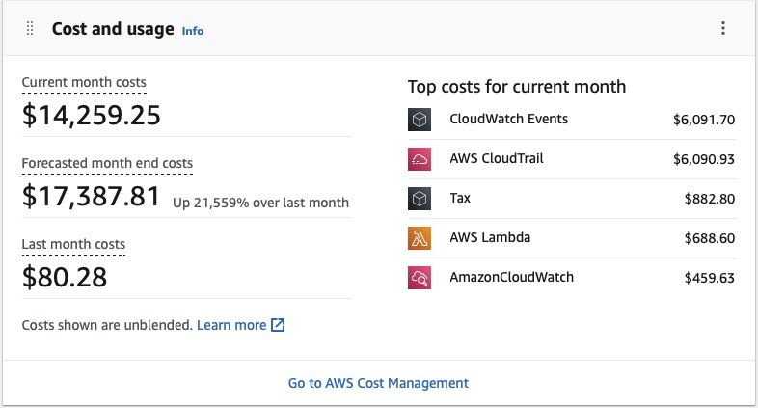The width and height of the screenshot is (758, 408).
Task: Click the AmazonCloudWatch service name
Action: tap(511, 277)
